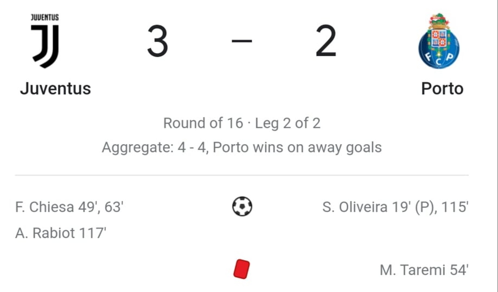The image size is (498, 292).
Task: Click the FC Porto crest
Action: (x=439, y=41)
